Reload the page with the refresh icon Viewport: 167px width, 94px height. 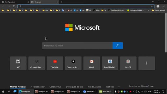14,6
